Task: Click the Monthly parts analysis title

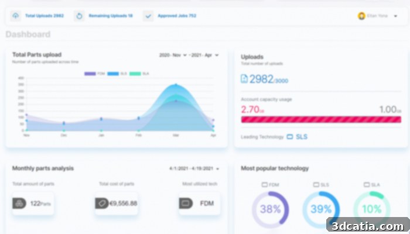Action: [x=43, y=168]
